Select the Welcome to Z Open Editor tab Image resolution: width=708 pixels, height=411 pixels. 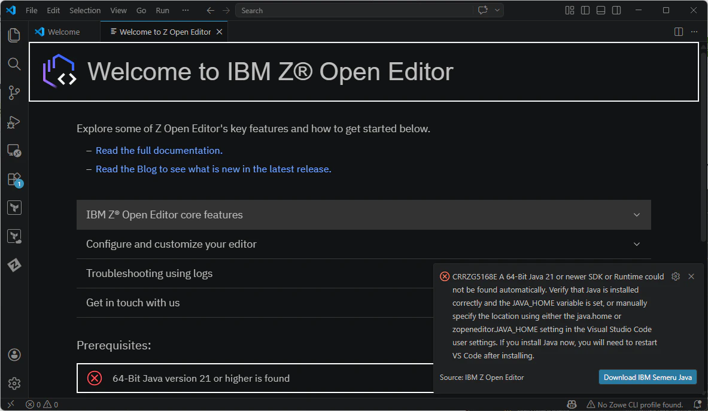165,32
